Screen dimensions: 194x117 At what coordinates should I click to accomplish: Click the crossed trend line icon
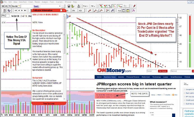coord(101,11)
